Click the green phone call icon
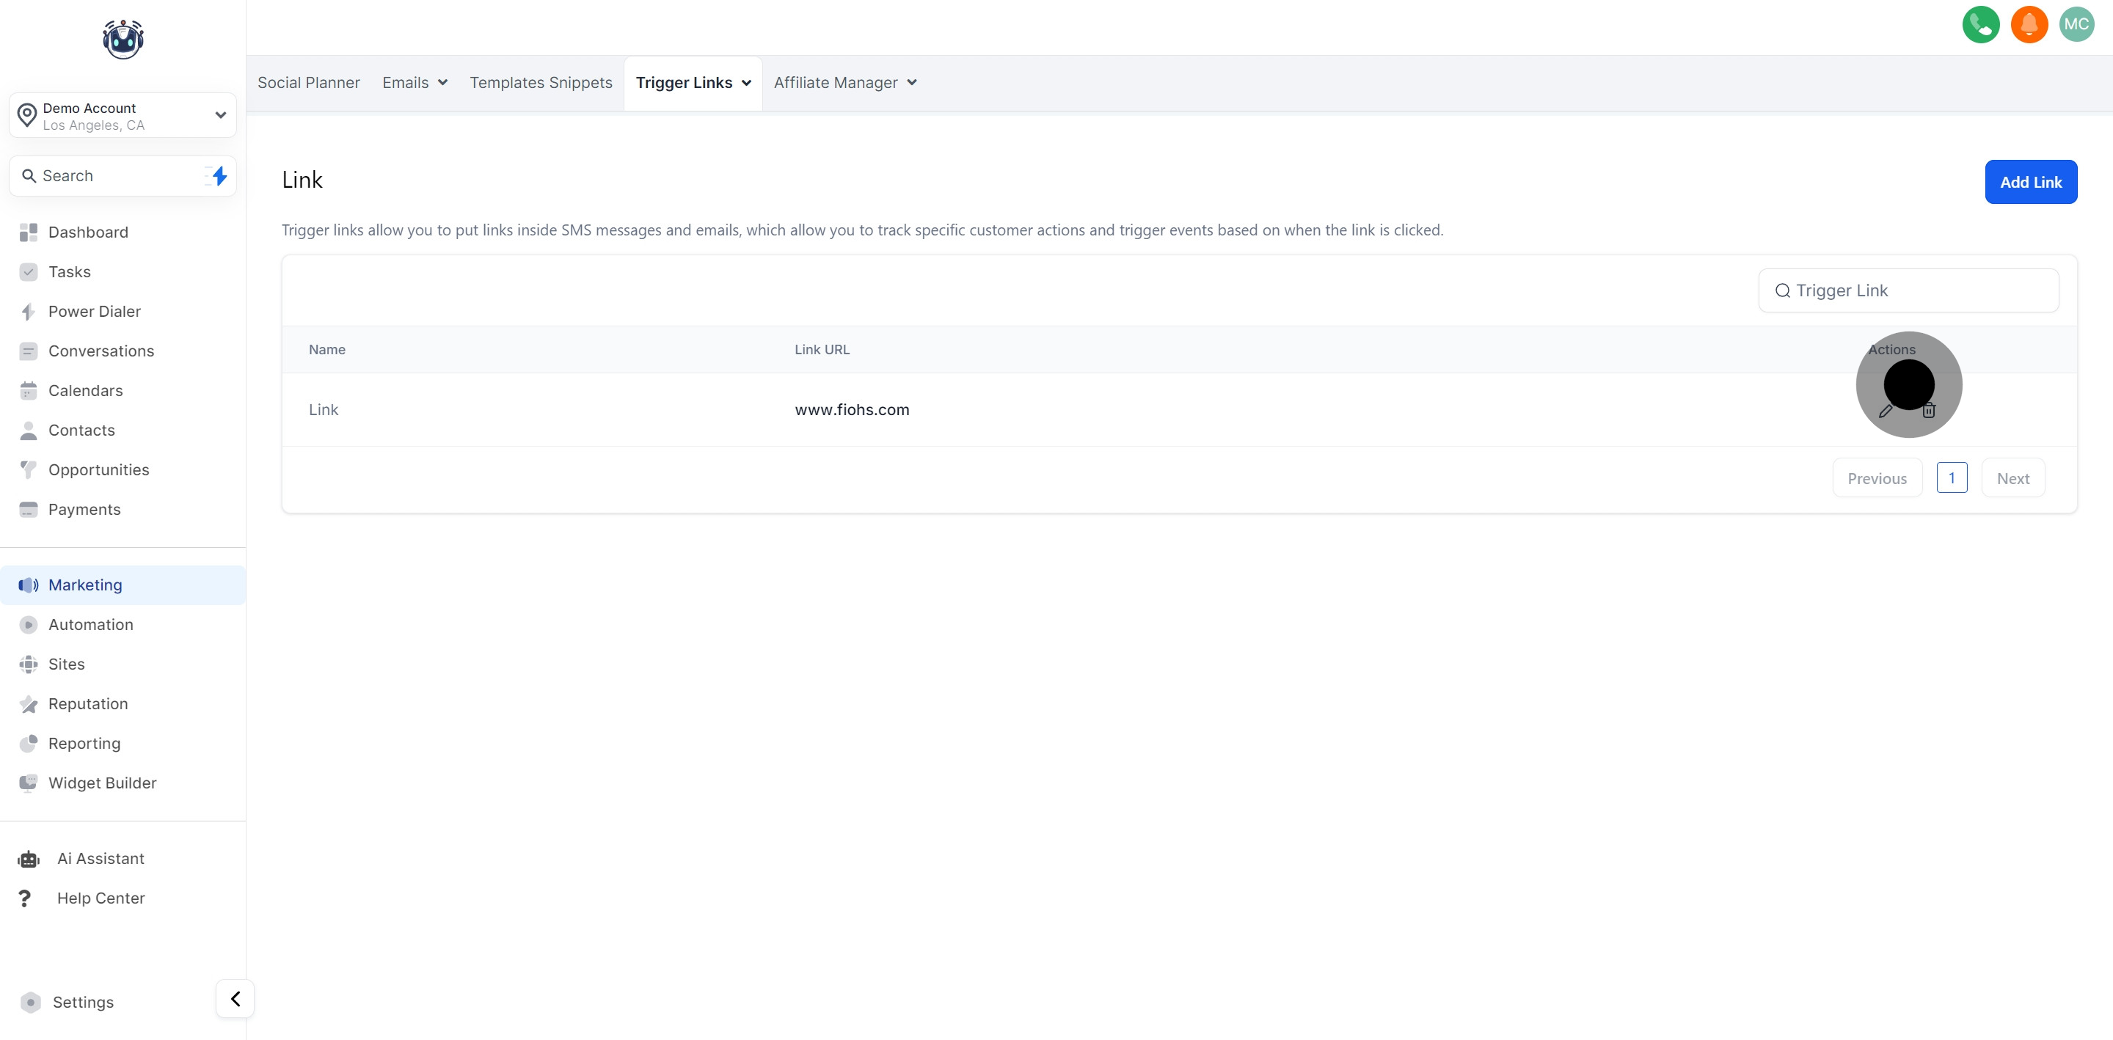The height and width of the screenshot is (1040, 2113). (1980, 25)
